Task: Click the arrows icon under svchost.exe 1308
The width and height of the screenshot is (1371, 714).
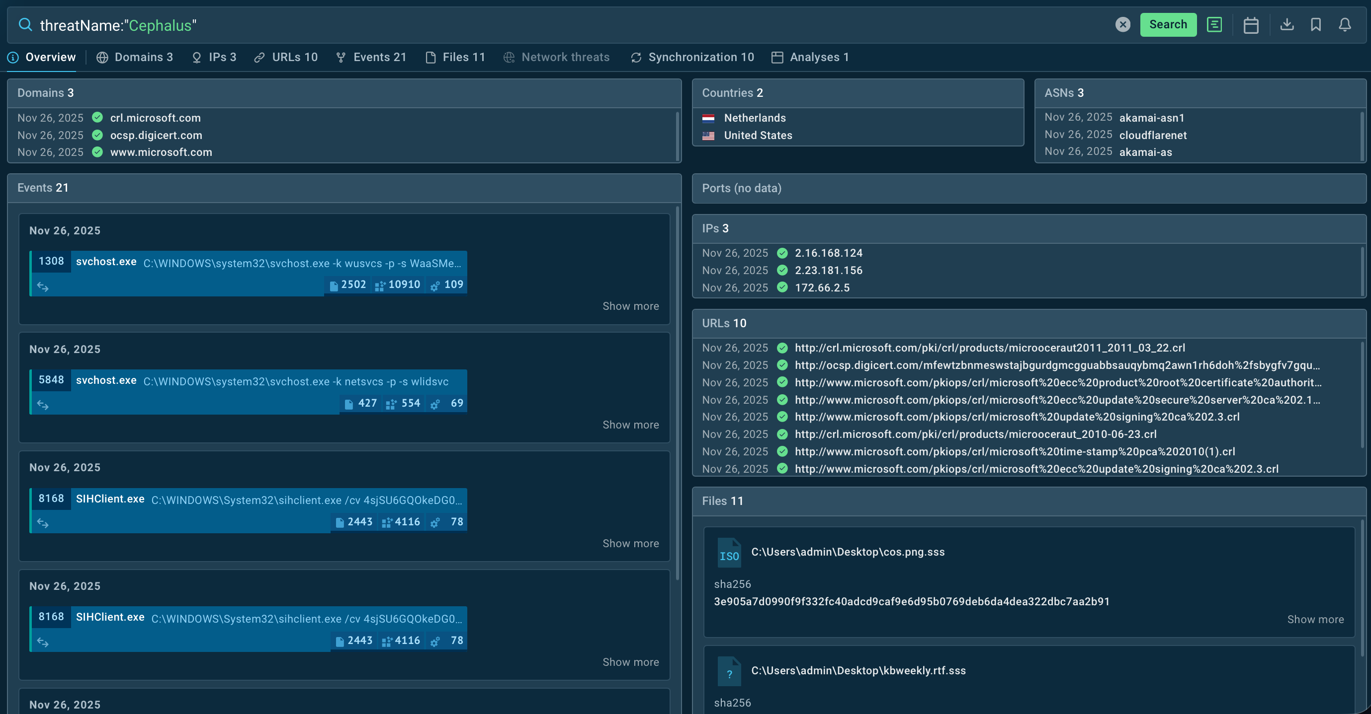Action: click(43, 286)
